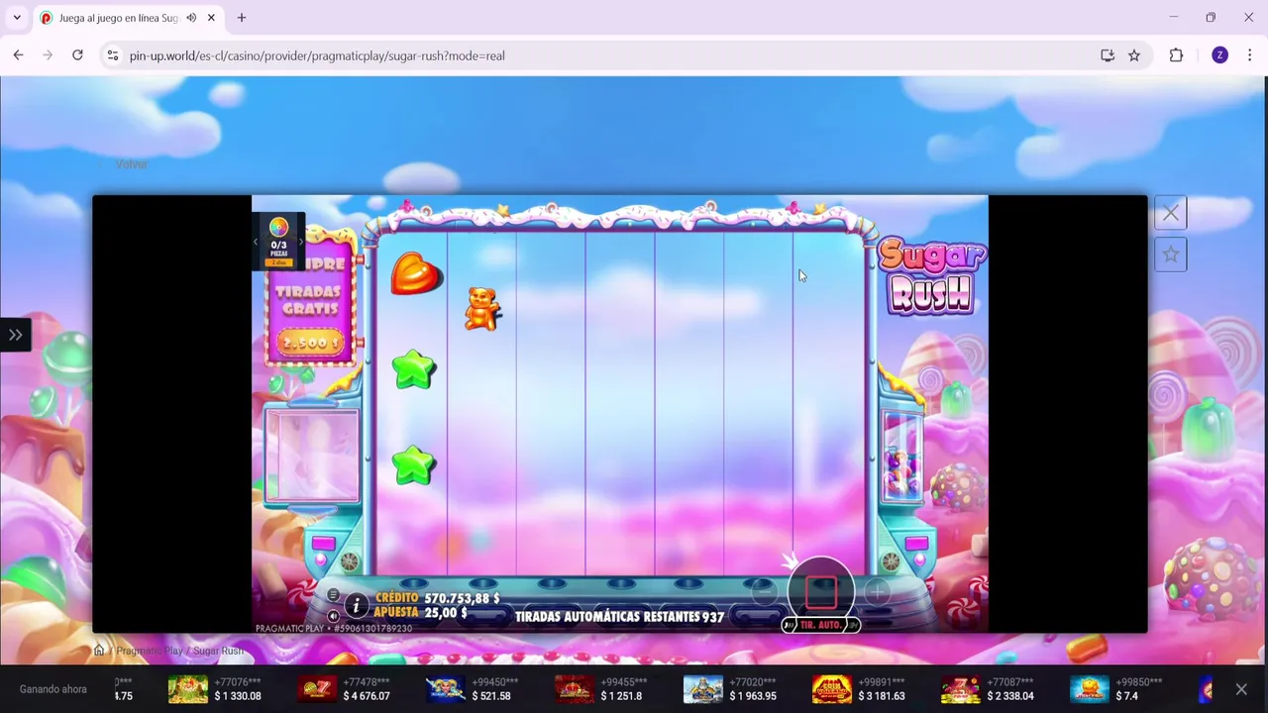Click the 0/3 PIEZAS counter
Viewport: 1268px width, 713px height.
pos(278,248)
